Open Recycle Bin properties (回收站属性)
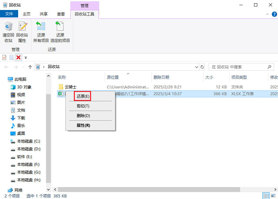 22,32
